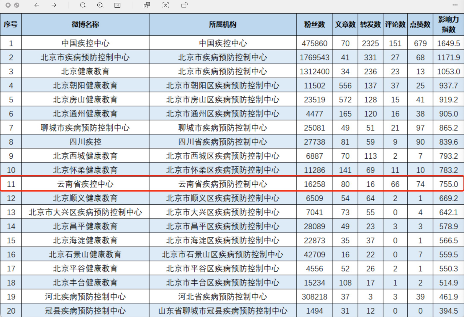Select repost count 2325
The image size is (464, 317).
(x=370, y=43)
